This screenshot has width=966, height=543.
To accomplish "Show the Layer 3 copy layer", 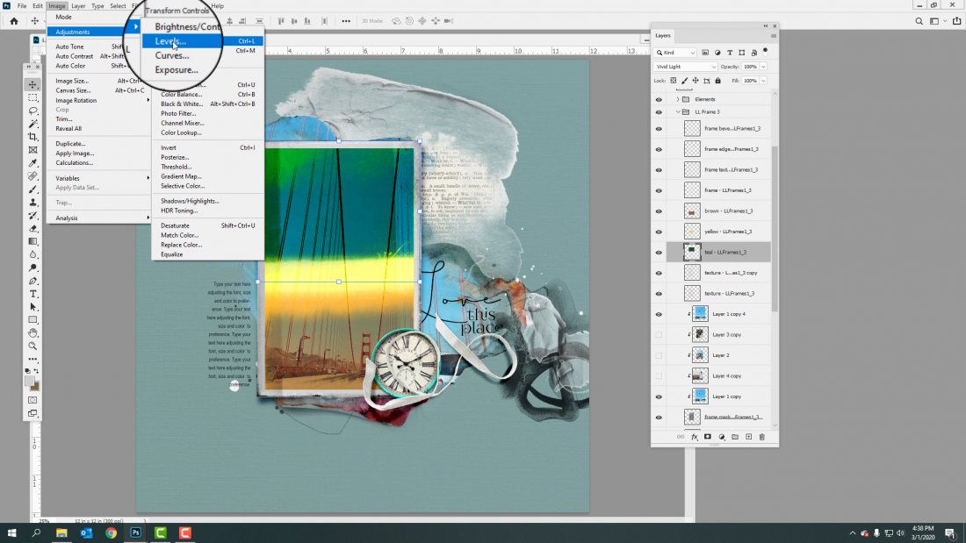I will (x=659, y=335).
